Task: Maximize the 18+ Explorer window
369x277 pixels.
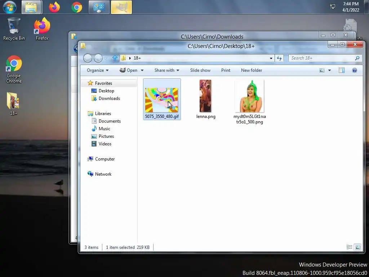Action: (342, 44)
